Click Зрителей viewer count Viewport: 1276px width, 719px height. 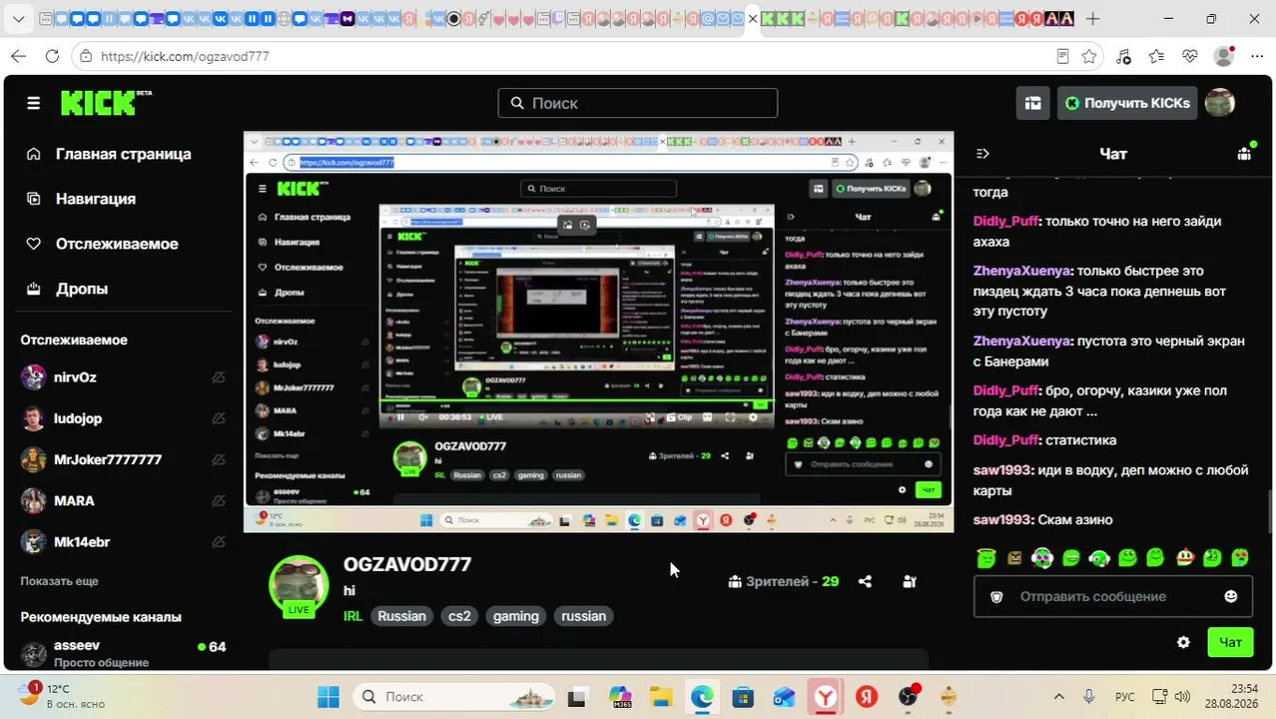[x=783, y=581]
